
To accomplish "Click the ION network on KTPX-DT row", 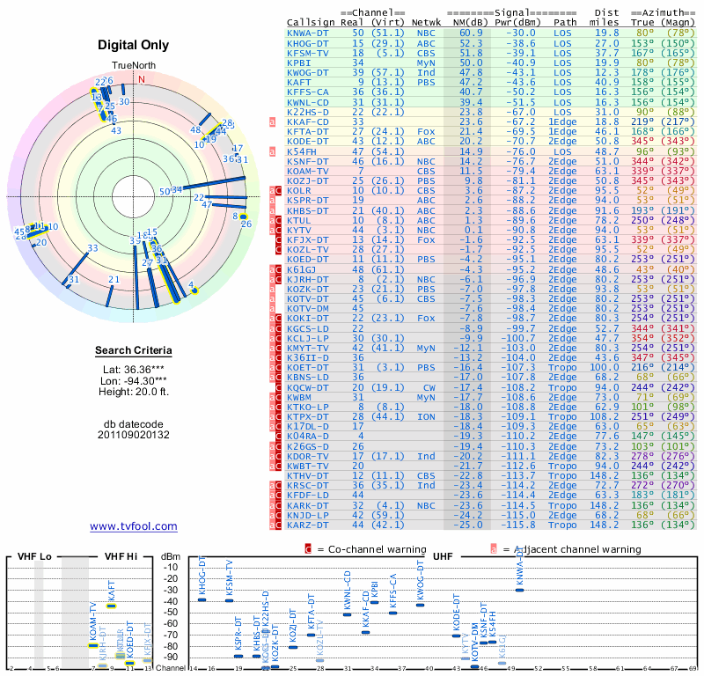I will (x=426, y=417).
